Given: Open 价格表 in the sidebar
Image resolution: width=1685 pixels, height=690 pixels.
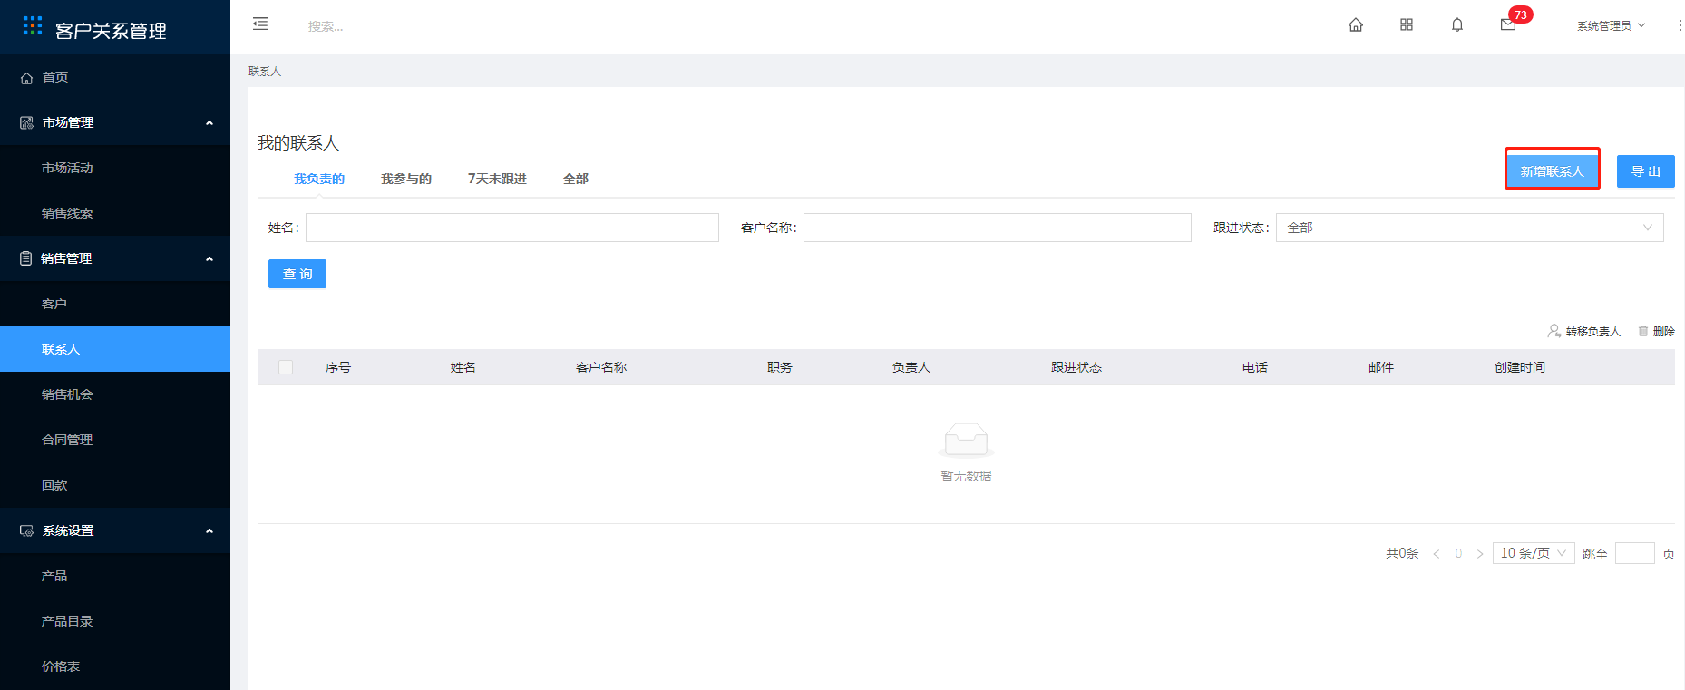Looking at the screenshot, I should click(x=115, y=666).
